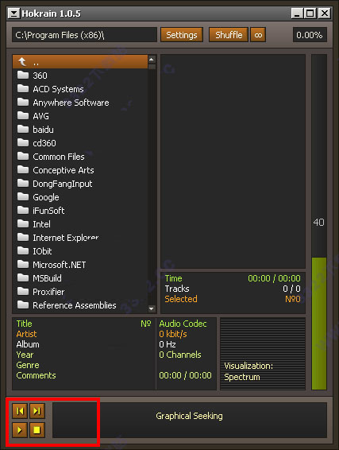
Task: Click the folder path field
Action: [x=84, y=35]
